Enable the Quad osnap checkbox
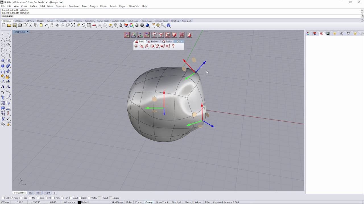The image size is (364, 204). [71, 198]
